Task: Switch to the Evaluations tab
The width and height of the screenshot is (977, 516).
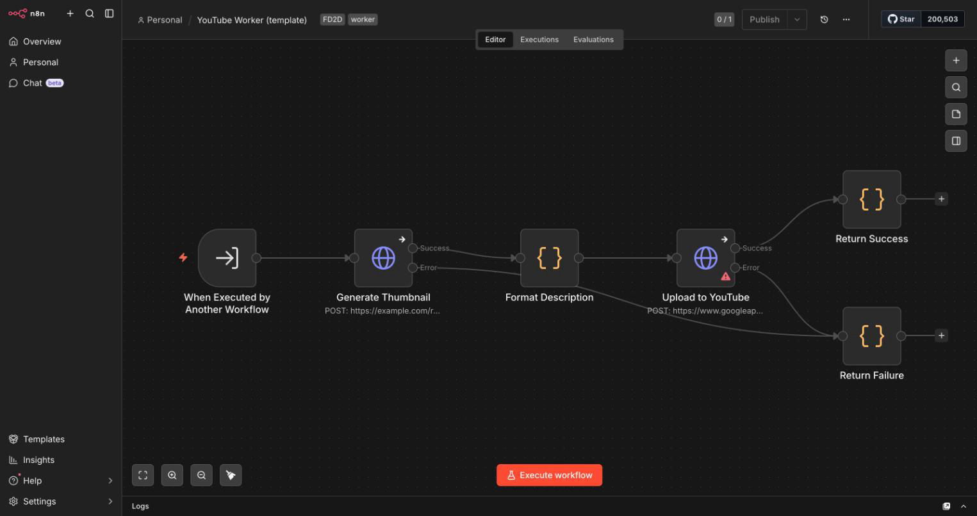Action: 593,40
